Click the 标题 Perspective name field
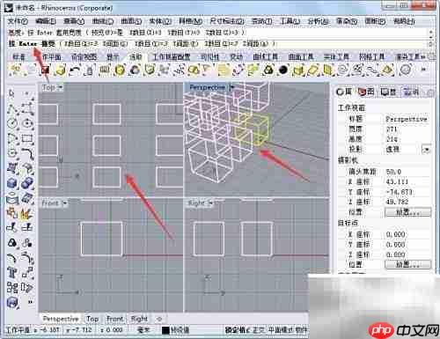Image resolution: width=440 pixels, height=339 pixels. pos(407,119)
